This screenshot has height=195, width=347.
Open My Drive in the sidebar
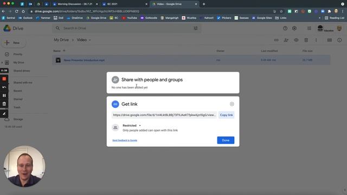(x=18, y=63)
